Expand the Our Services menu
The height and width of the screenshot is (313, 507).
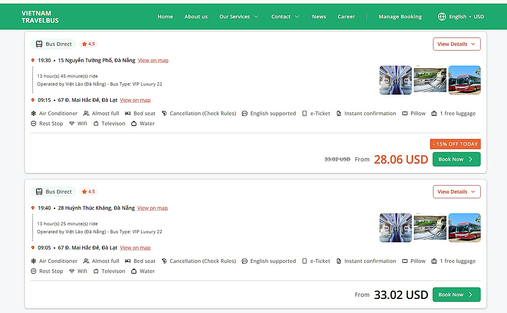click(239, 17)
